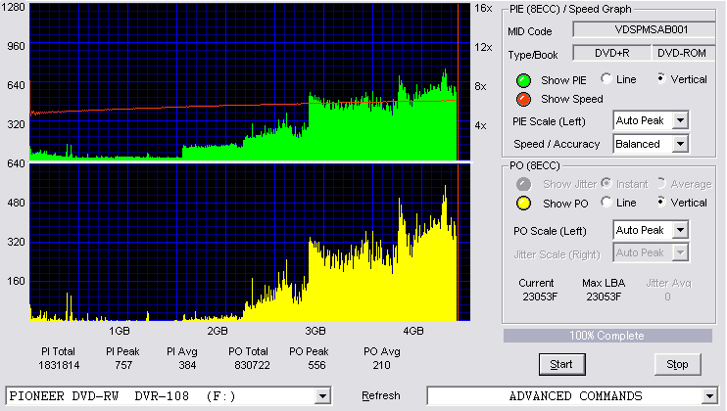Open the PO Scale (Left) dropdown
727x411 pixels.
click(x=680, y=230)
